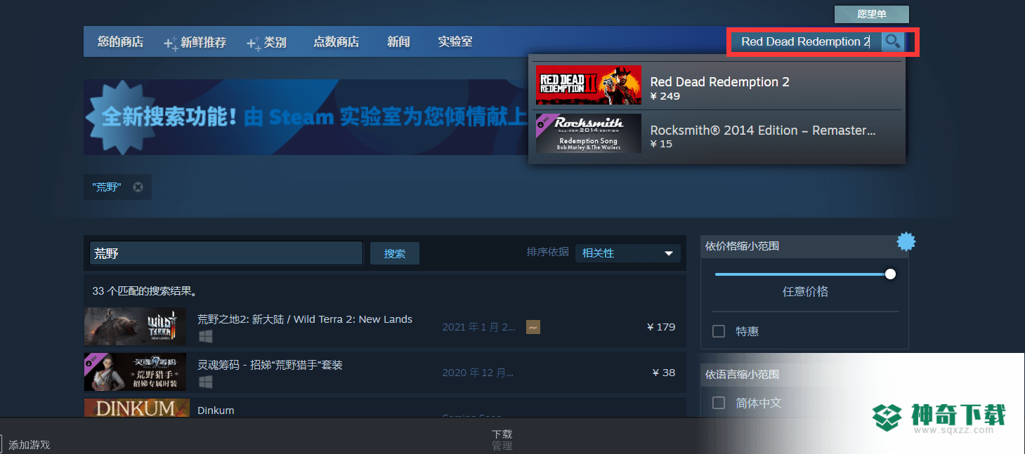Select Red Dead Redemption 2 suggestion
This screenshot has width=1025, height=454.
tap(716, 85)
